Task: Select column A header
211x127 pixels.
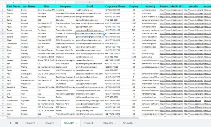Action: click(x=13, y=2)
